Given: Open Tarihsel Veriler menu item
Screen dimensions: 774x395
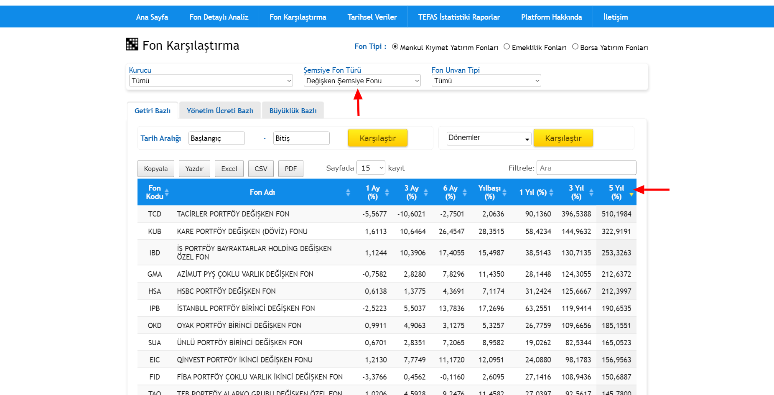Looking at the screenshot, I should (372, 17).
